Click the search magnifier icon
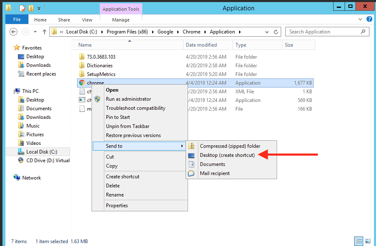The width and height of the screenshot is (376, 246). point(363,32)
